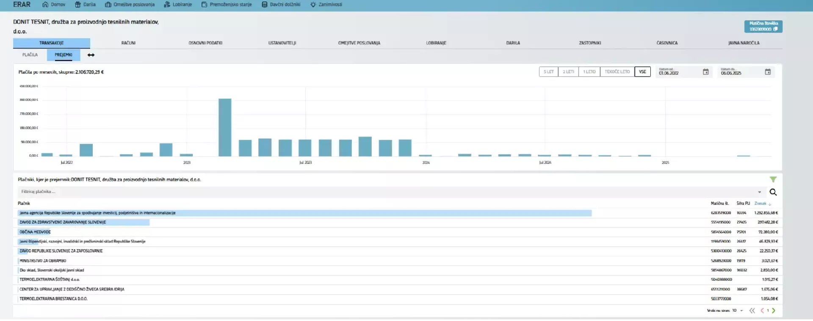The image size is (813, 321).
Task: Click the magnifying glass search icon
Action: [773, 192]
